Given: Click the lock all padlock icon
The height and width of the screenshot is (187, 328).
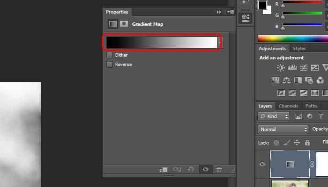Looking at the screenshot, I should click(x=307, y=143).
